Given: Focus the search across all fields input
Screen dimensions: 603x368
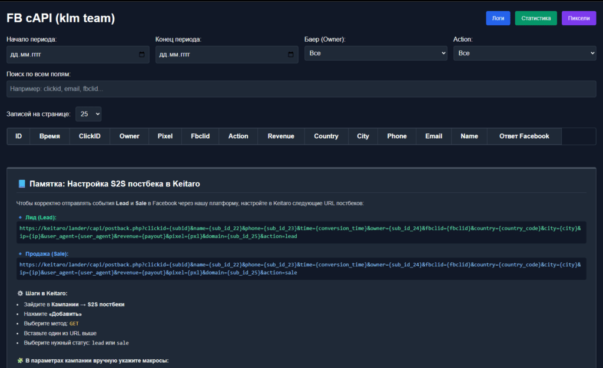Looking at the screenshot, I should (301, 89).
